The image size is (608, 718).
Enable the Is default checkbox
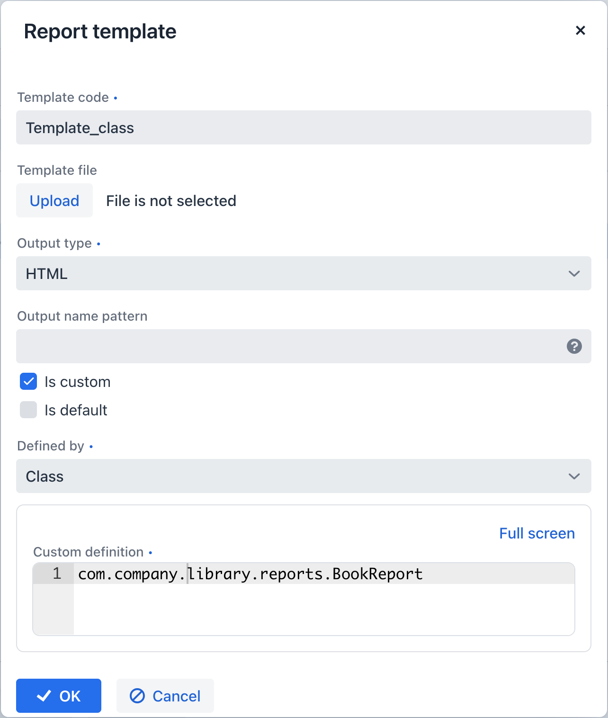click(x=28, y=410)
